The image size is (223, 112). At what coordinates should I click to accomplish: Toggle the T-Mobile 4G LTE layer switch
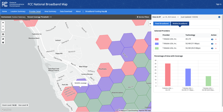pyautogui.click(x=212, y=40)
